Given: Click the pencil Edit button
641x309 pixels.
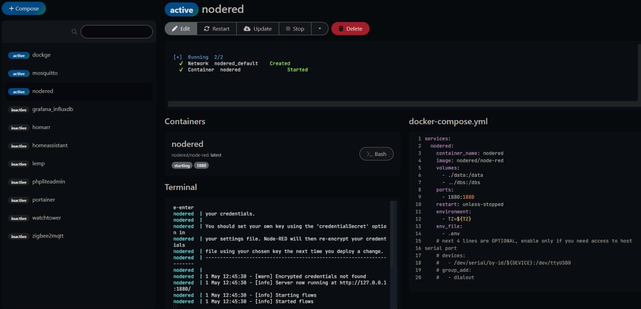Looking at the screenshot, I should pyautogui.click(x=181, y=29).
